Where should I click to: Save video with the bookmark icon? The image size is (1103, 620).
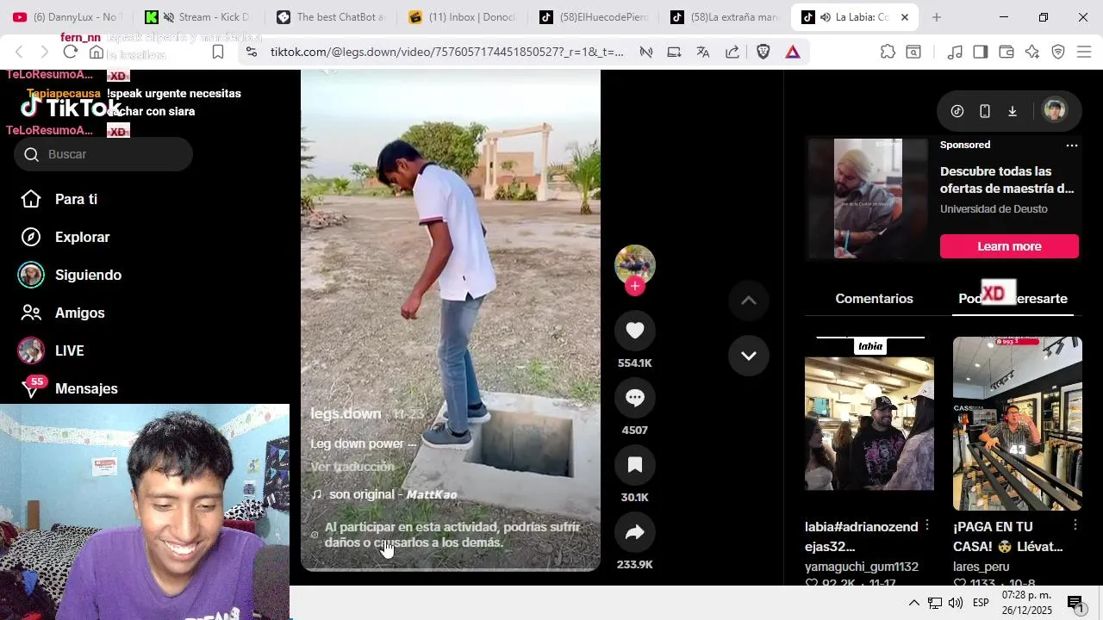(x=635, y=465)
